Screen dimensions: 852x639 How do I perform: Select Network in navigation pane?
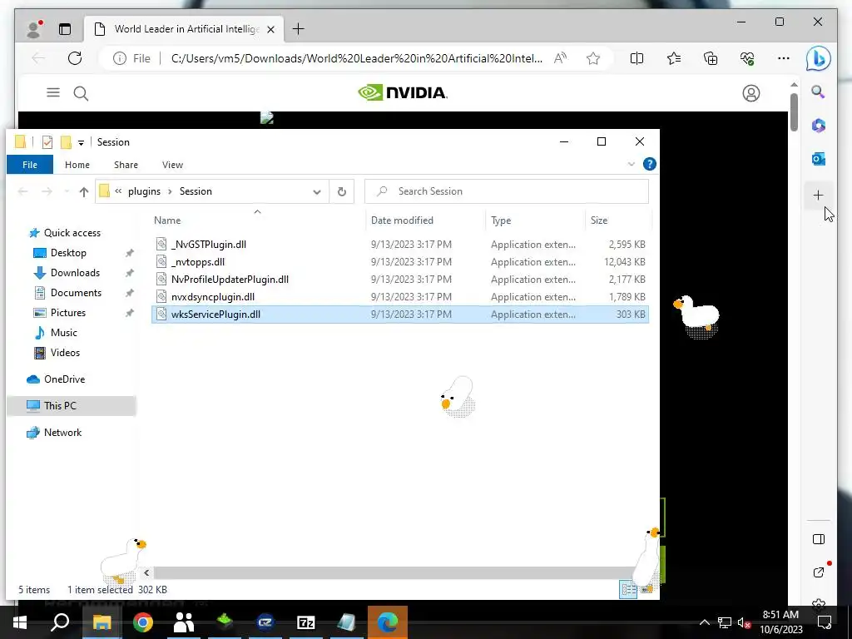[62, 433]
